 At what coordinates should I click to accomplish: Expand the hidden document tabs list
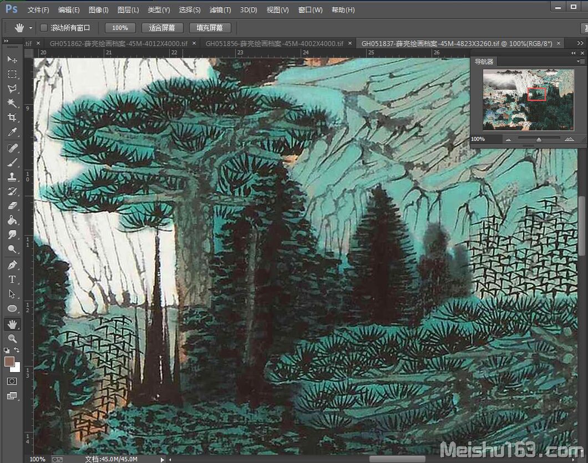580,43
